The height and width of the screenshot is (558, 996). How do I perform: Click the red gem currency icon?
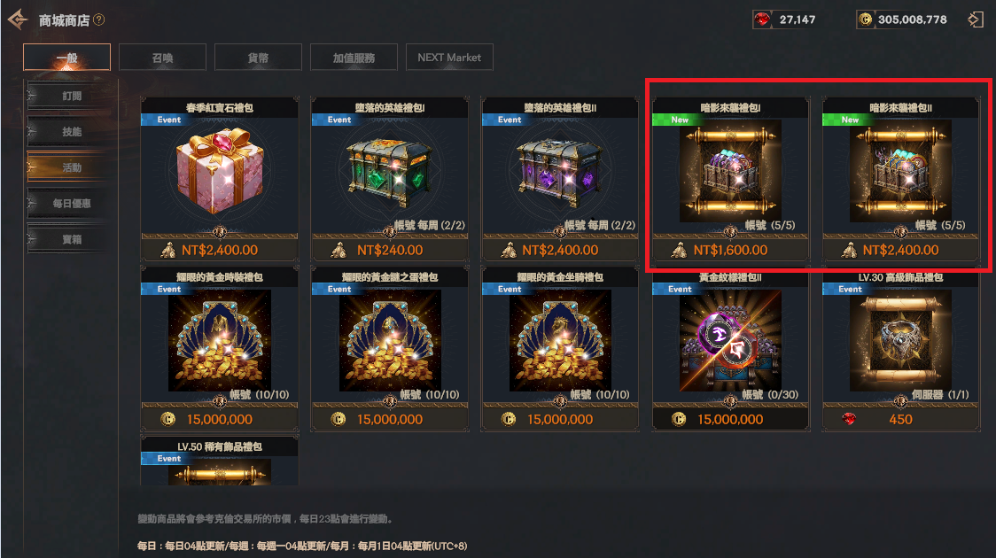tap(761, 19)
